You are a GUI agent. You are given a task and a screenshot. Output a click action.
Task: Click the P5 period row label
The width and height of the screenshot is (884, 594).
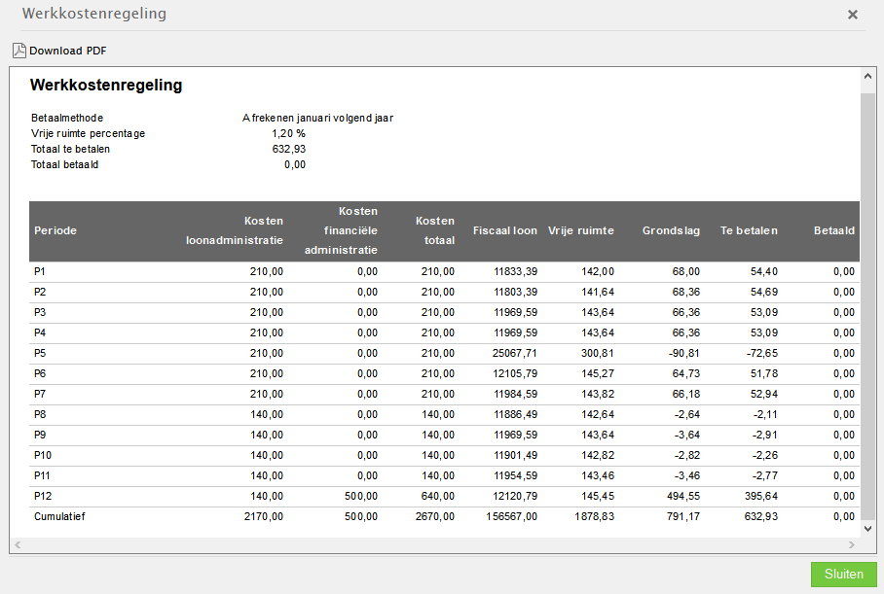(40, 353)
